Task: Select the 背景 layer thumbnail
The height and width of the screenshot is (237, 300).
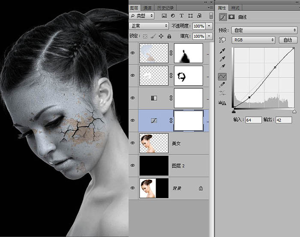Action: click(x=154, y=188)
